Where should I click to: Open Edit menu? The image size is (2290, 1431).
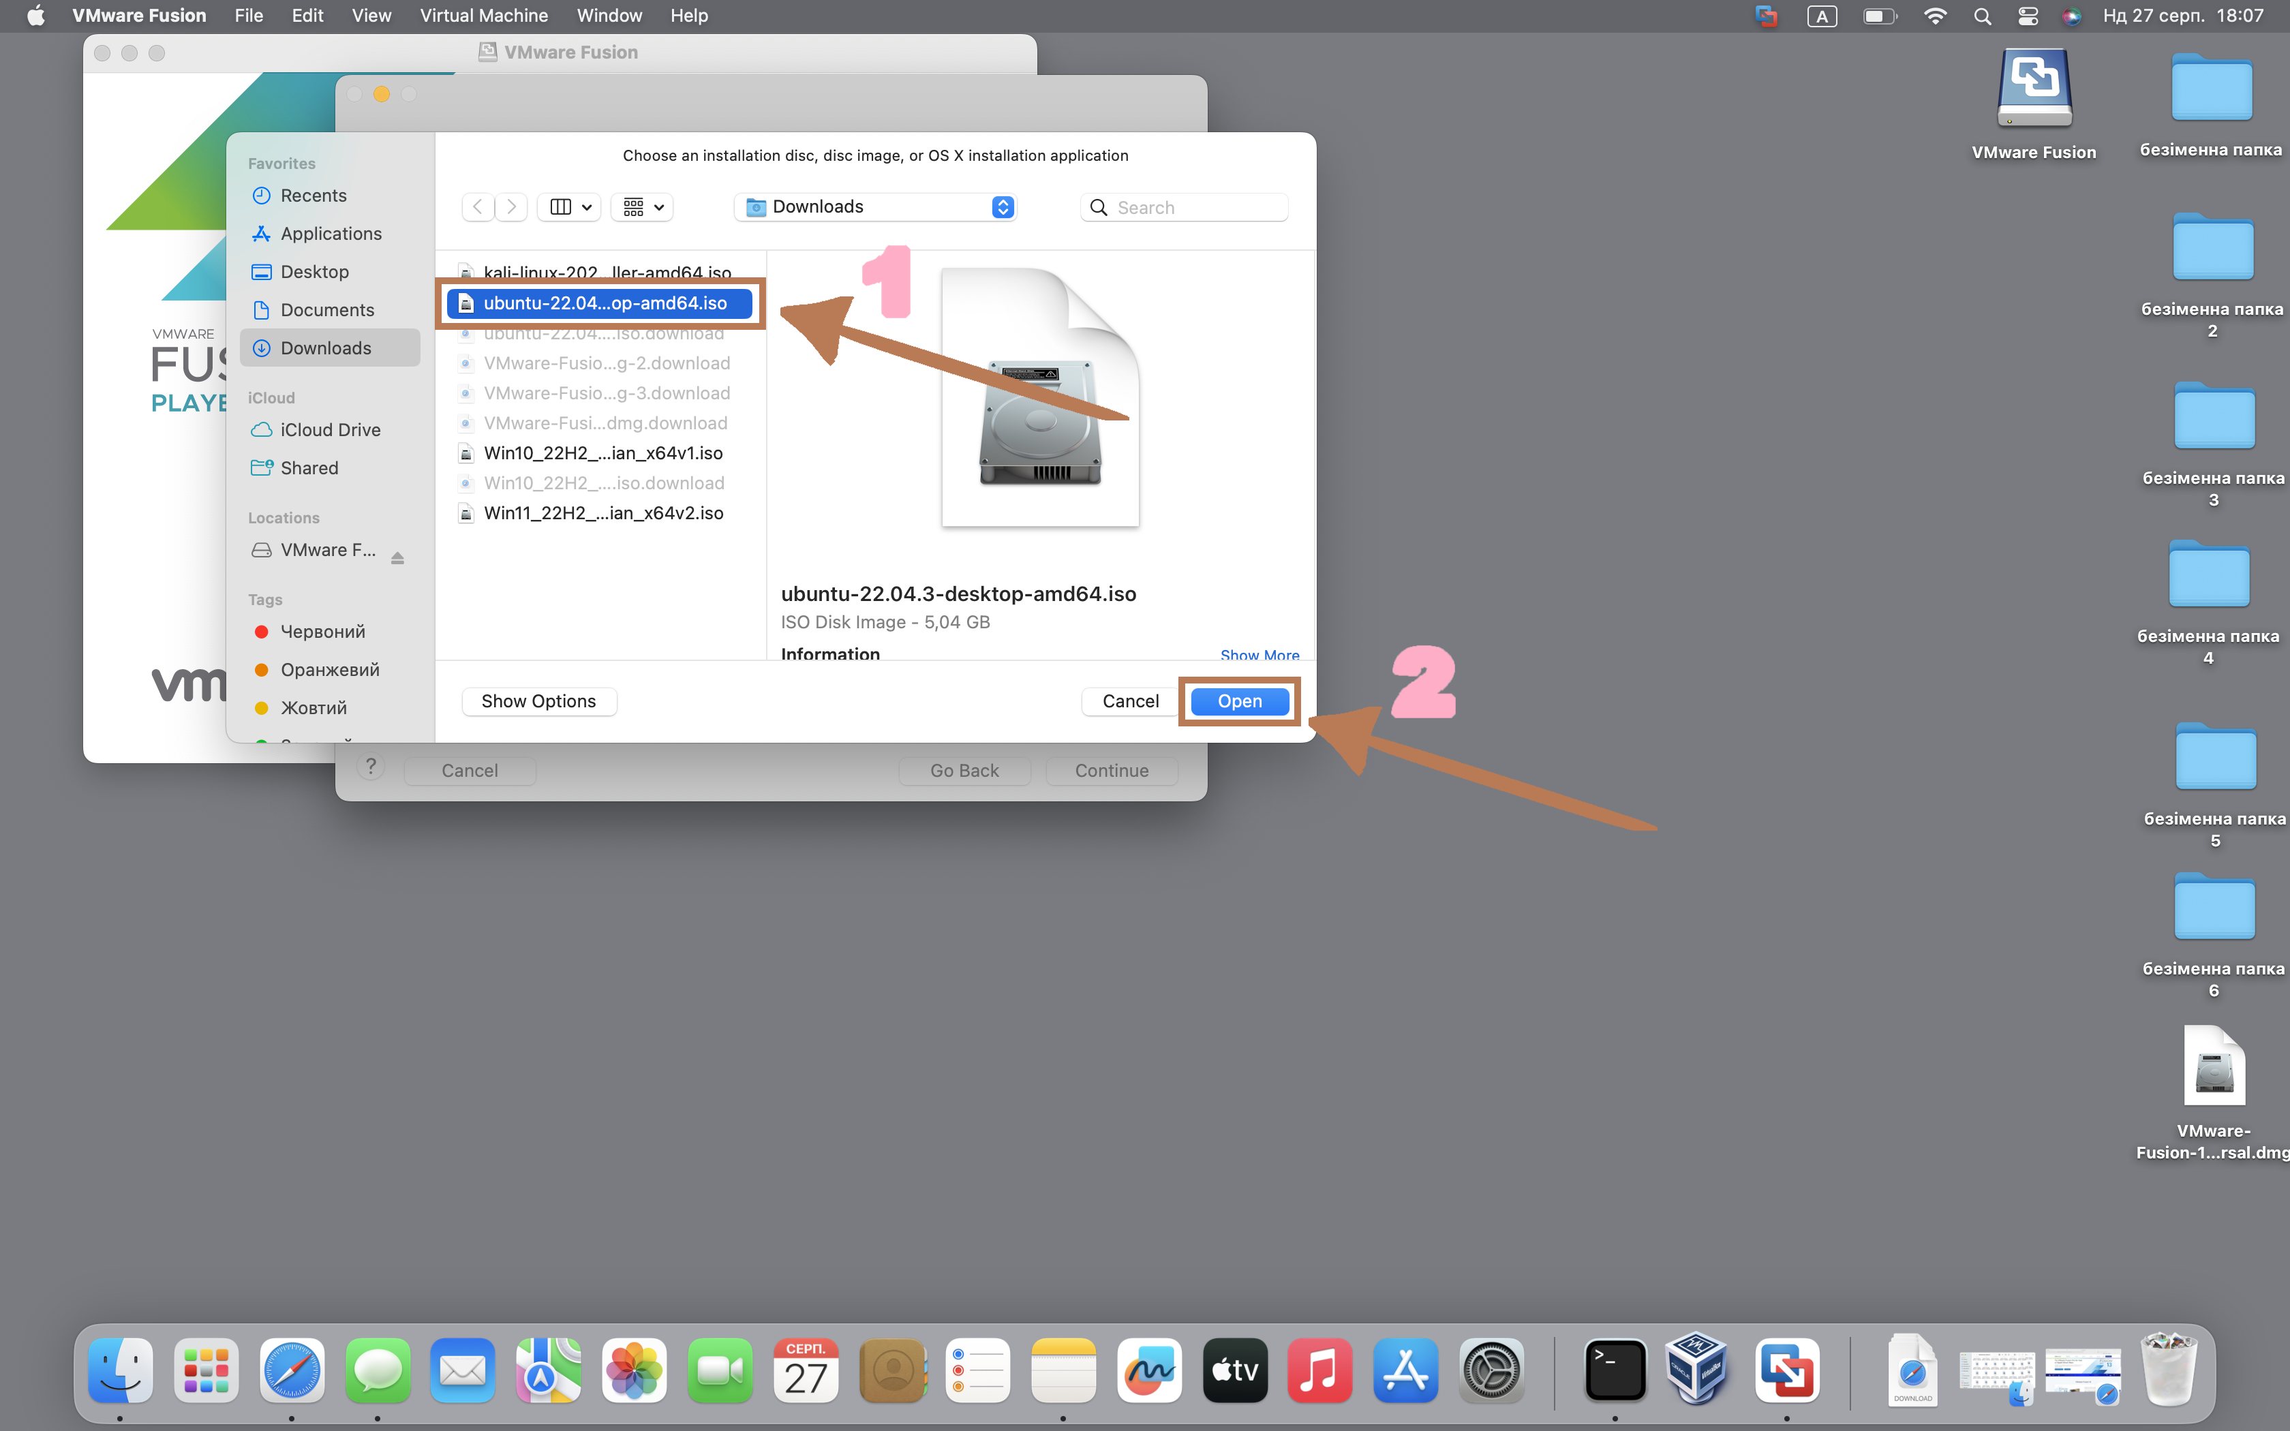[307, 16]
